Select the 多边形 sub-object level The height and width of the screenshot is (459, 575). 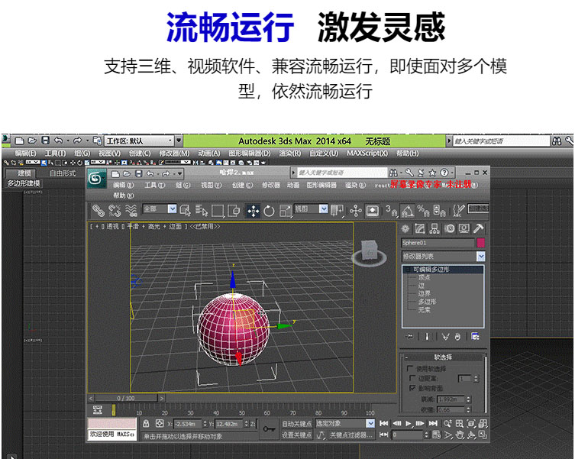(x=427, y=302)
